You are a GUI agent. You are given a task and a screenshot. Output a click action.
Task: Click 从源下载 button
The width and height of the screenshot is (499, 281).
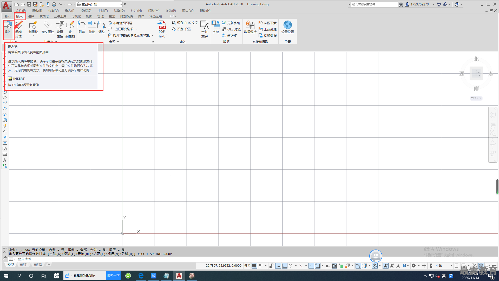[x=267, y=23]
